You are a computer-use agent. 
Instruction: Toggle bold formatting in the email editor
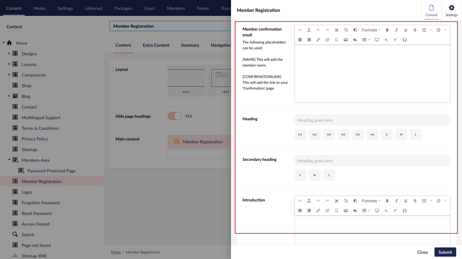coord(387,30)
